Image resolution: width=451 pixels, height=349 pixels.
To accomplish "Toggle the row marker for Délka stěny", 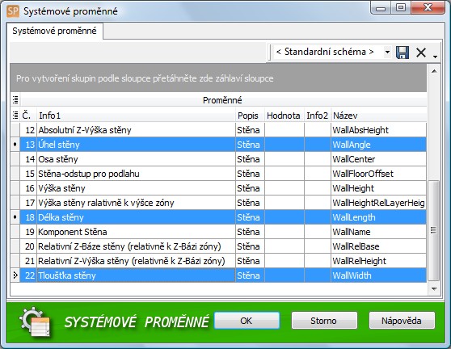I will click(x=15, y=217).
